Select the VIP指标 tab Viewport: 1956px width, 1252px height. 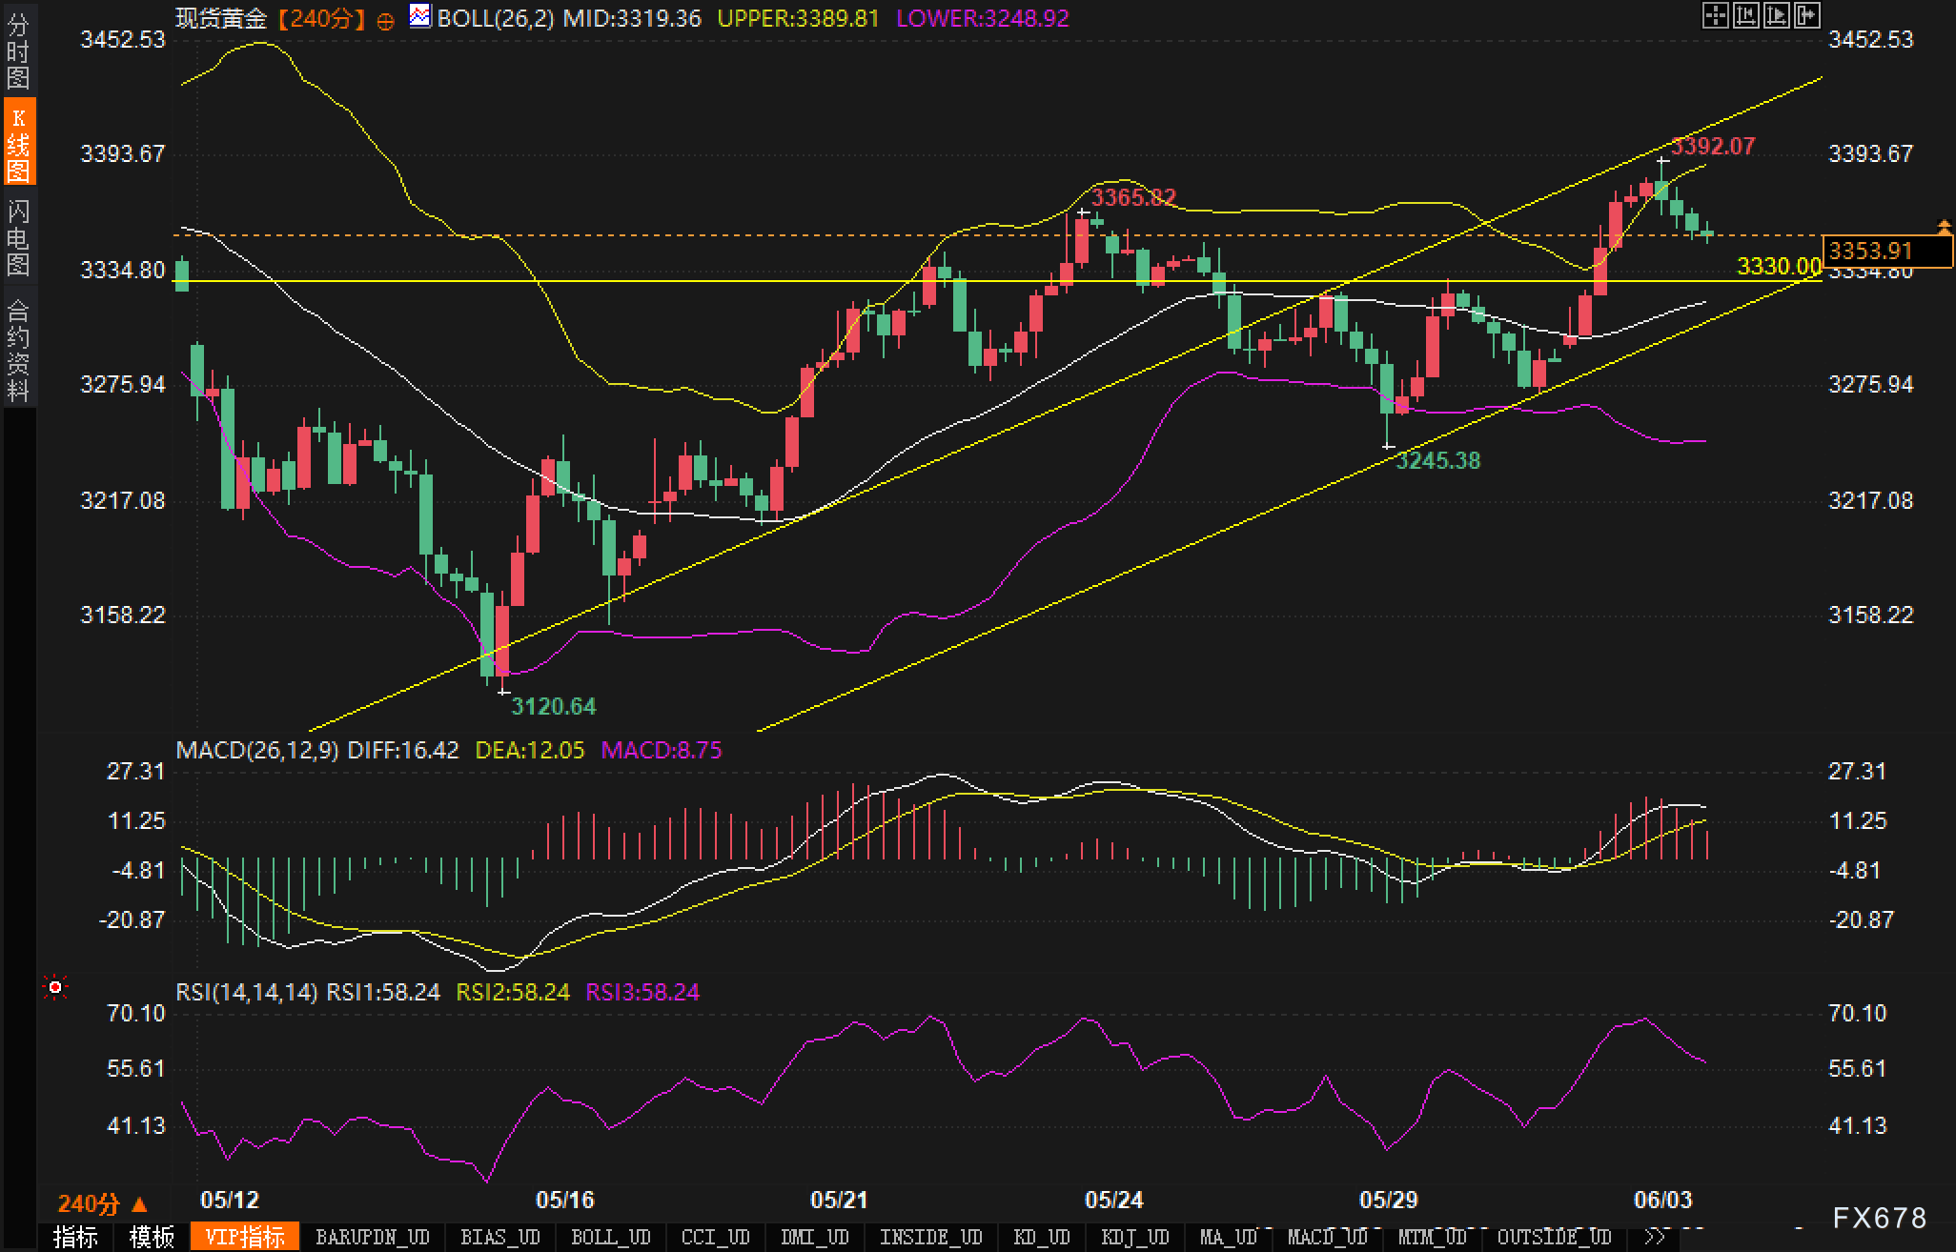tap(245, 1237)
